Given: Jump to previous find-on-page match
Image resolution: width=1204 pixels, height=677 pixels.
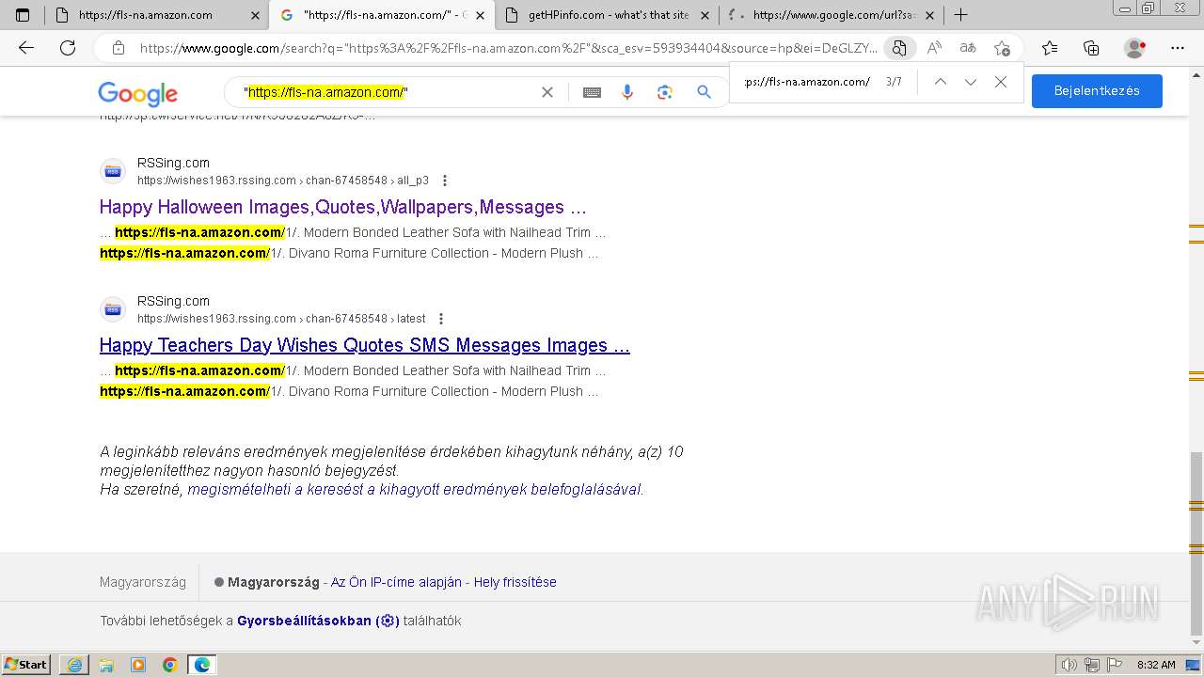Looking at the screenshot, I should [x=940, y=82].
